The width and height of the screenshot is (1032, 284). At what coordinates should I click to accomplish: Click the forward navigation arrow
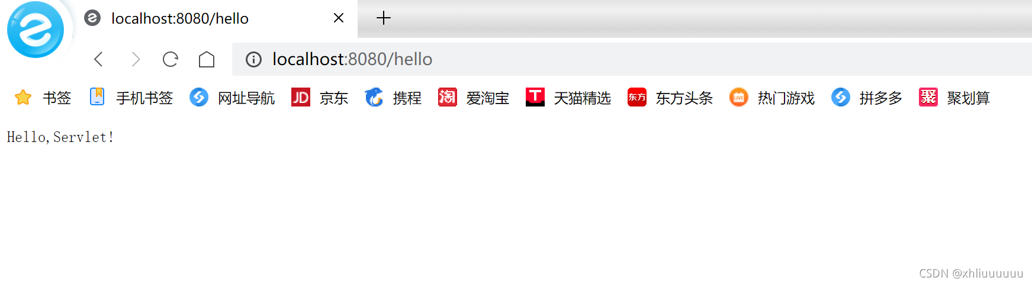(x=136, y=59)
